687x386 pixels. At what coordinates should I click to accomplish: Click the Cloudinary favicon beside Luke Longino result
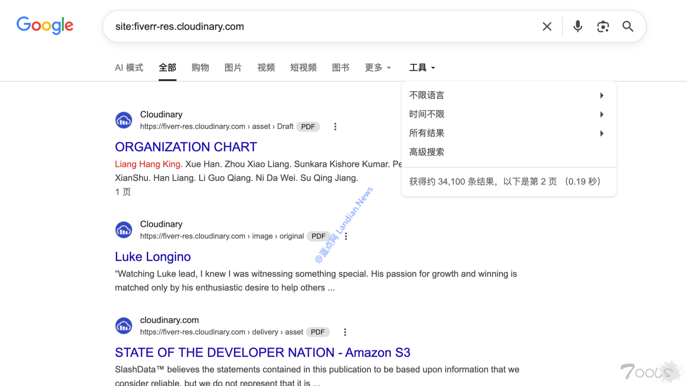click(124, 230)
